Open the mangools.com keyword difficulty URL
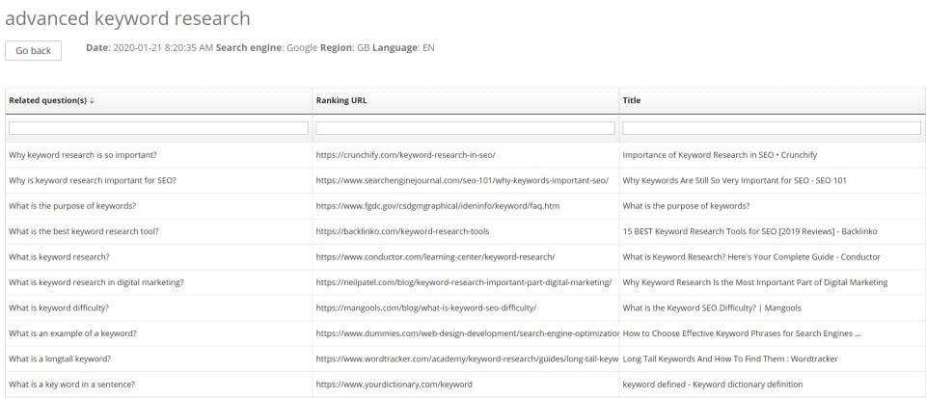The width and height of the screenshot is (926, 398). click(x=425, y=307)
